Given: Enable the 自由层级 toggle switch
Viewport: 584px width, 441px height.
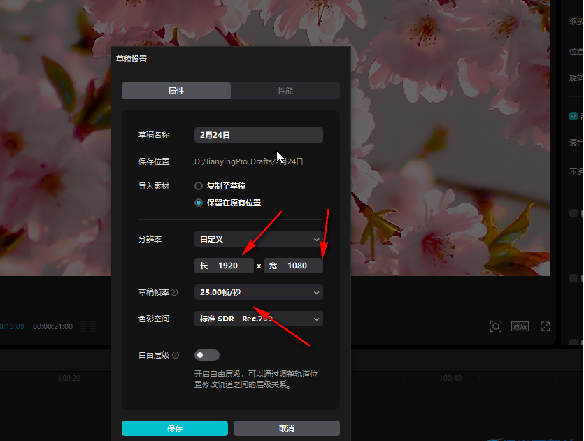Looking at the screenshot, I should [207, 354].
